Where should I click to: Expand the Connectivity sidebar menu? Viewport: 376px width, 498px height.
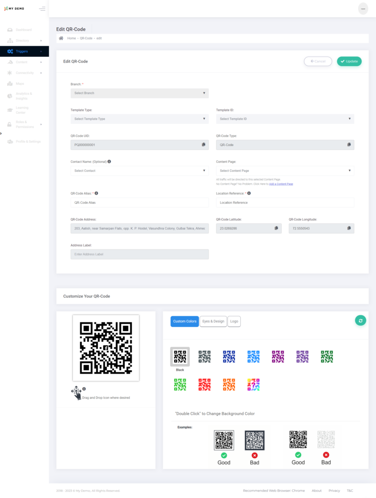tap(24, 73)
